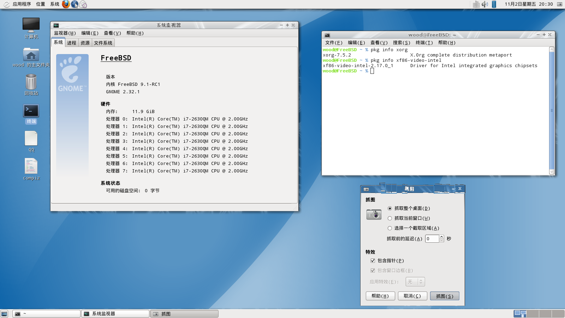
Task: Click the 帮助 button in 抓图 dialog
Action: click(x=380, y=296)
